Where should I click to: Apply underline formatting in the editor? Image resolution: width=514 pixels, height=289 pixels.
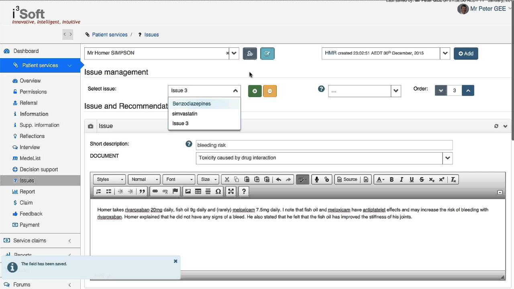click(412, 179)
